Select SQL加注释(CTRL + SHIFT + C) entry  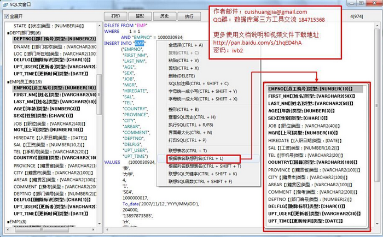198,84
